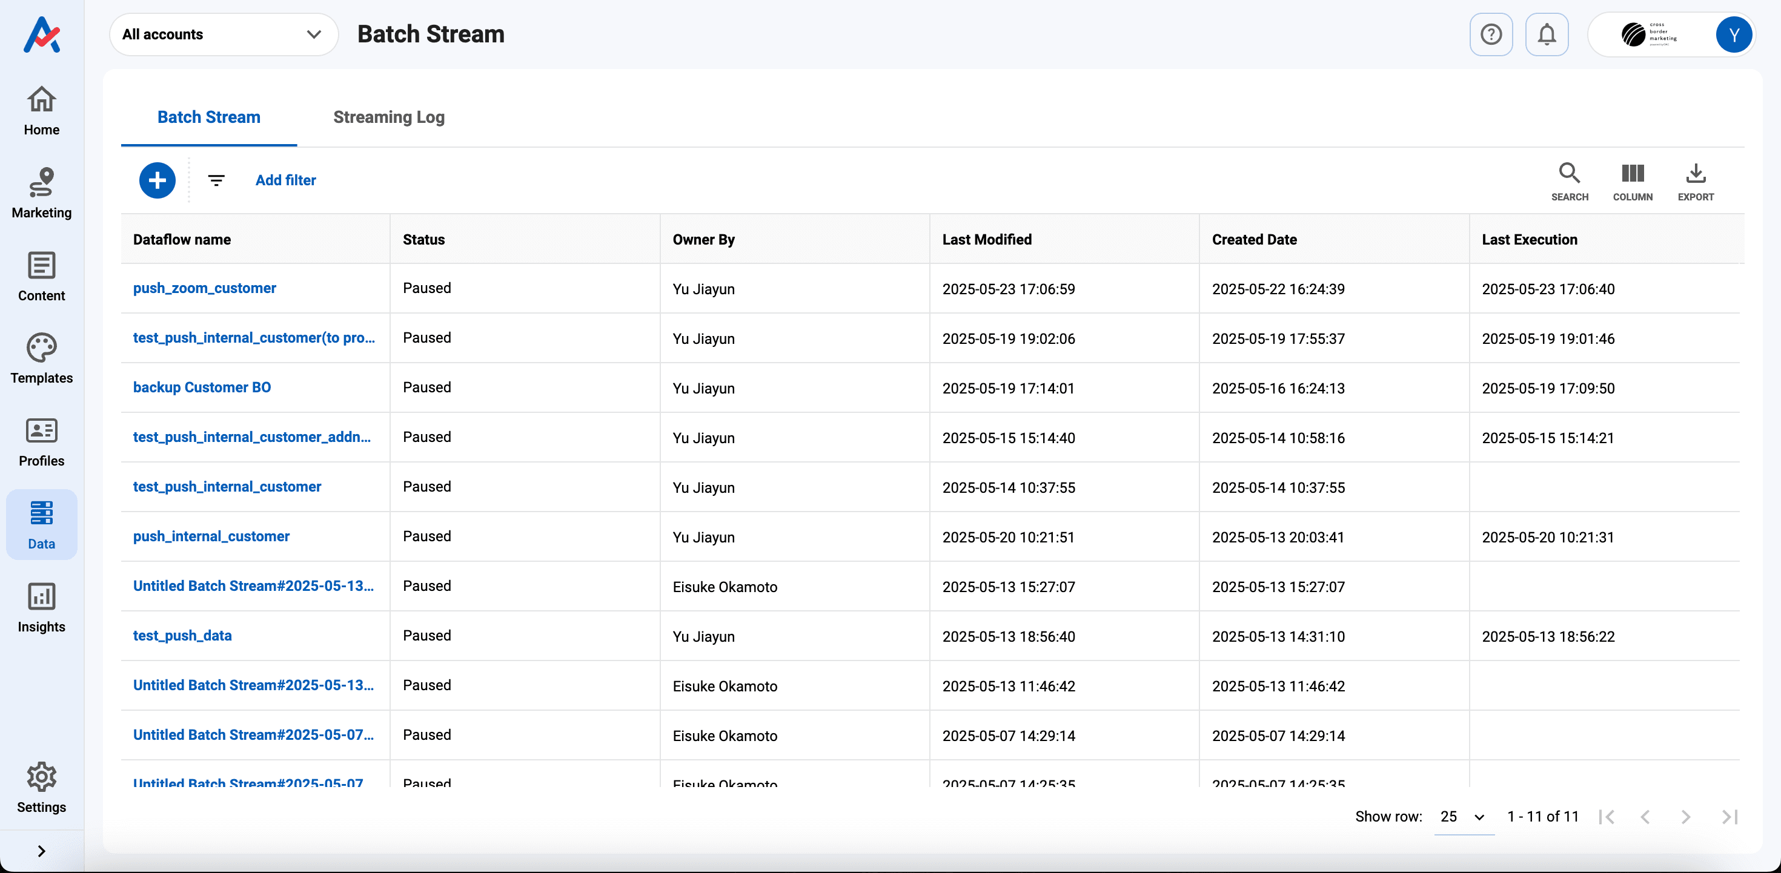
Task: Open the Insights section
Action: click(x=41, y=607)
